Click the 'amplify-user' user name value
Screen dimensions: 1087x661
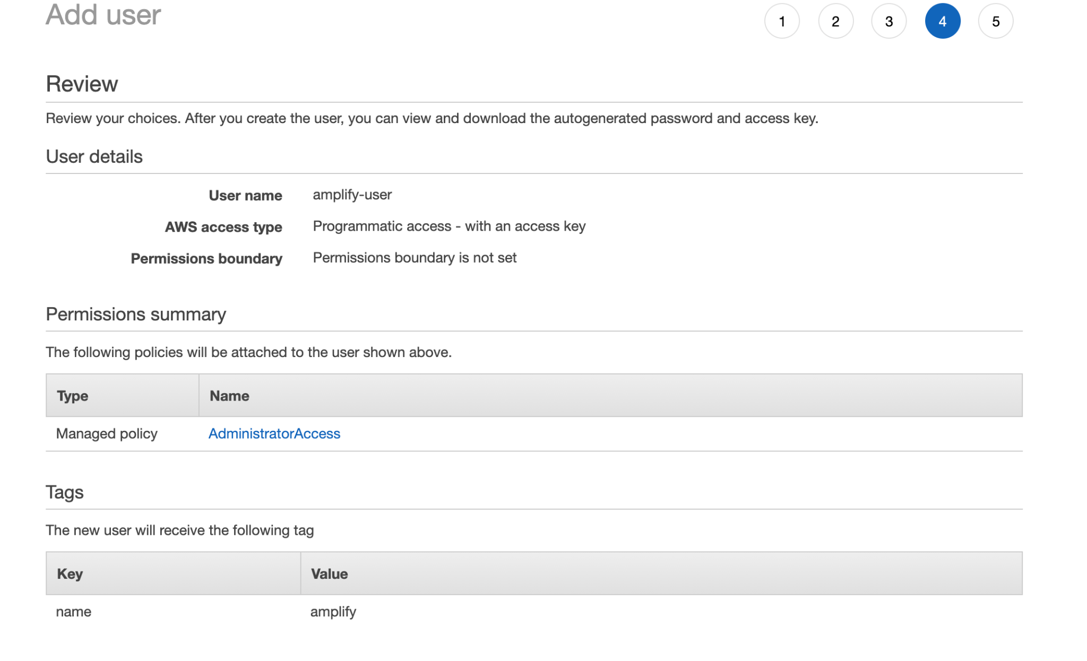(352, 195)
